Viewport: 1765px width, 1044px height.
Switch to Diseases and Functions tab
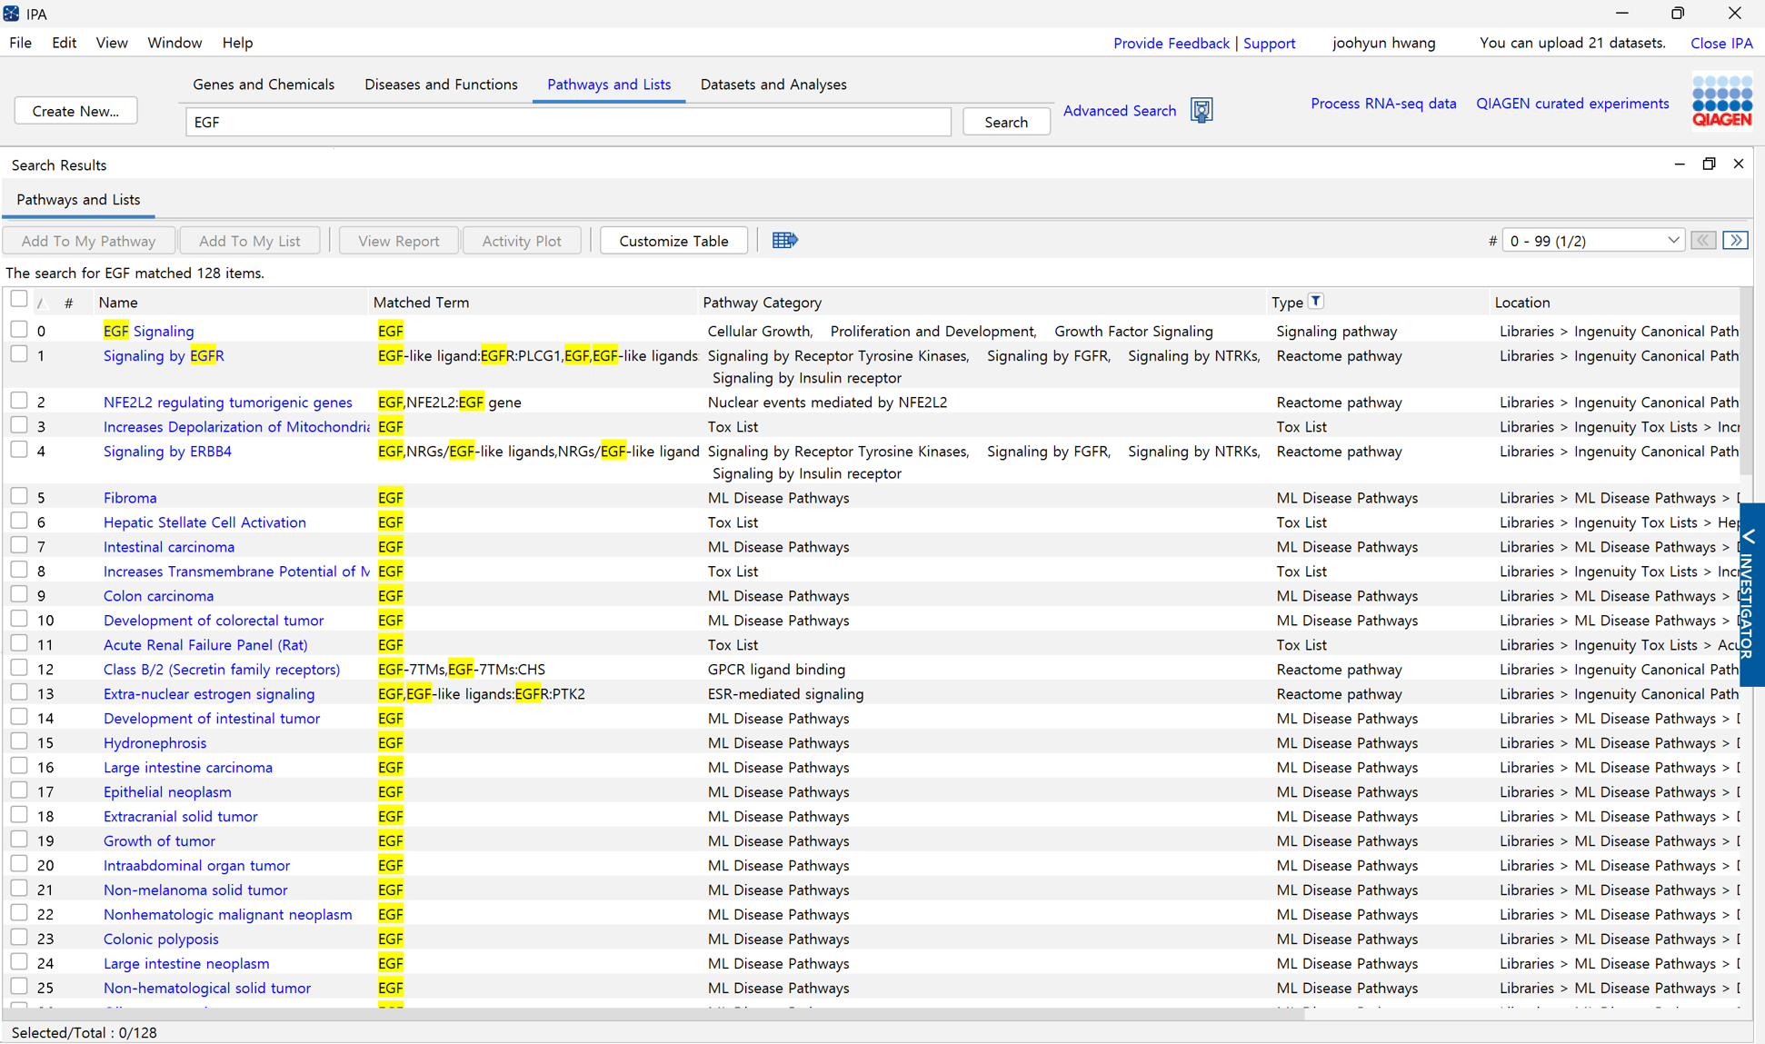(x=441, y=85)
